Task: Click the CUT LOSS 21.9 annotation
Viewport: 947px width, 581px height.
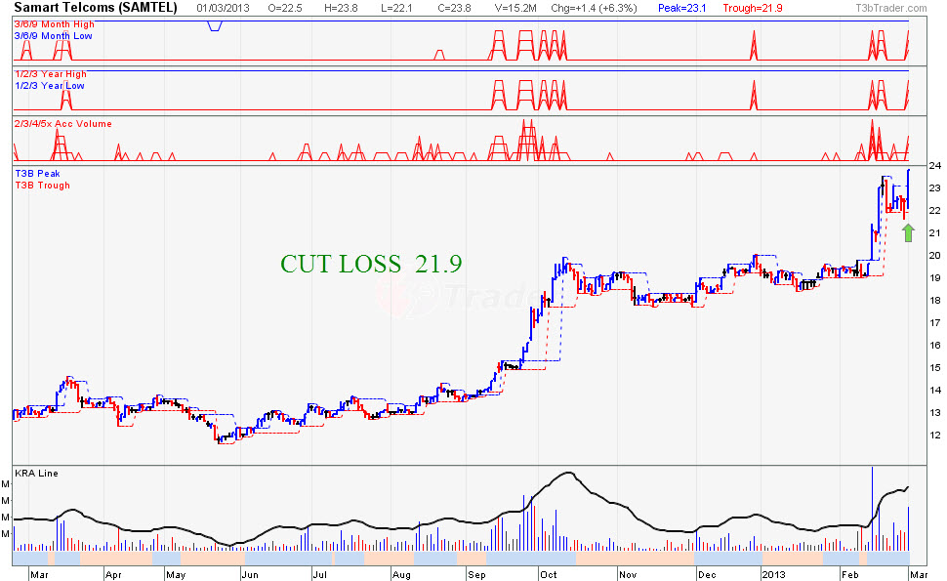Action: [371, 264]
